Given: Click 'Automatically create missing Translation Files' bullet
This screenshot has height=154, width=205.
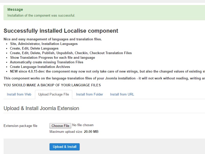Looking at the screenshot, I should point(46,62).
